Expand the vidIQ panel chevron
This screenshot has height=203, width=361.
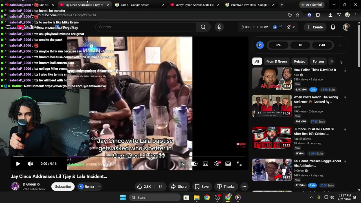click(x=340, y=45)
